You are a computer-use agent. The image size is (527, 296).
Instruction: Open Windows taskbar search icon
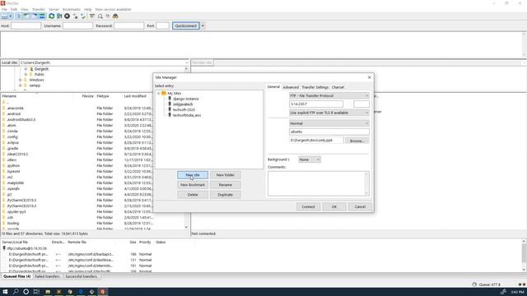click(x=16, y=292)
